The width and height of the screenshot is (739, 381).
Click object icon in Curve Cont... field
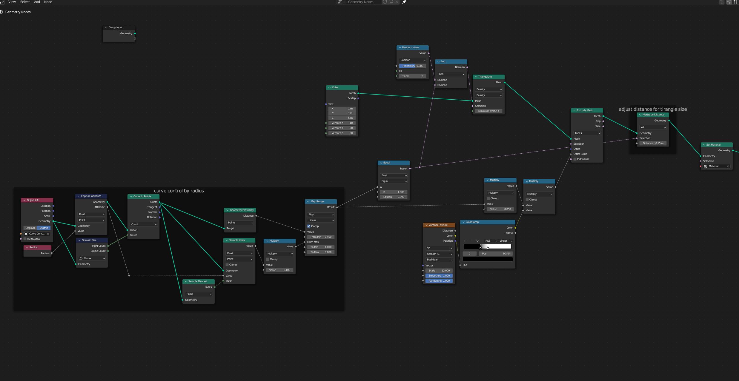coord(26,234)
